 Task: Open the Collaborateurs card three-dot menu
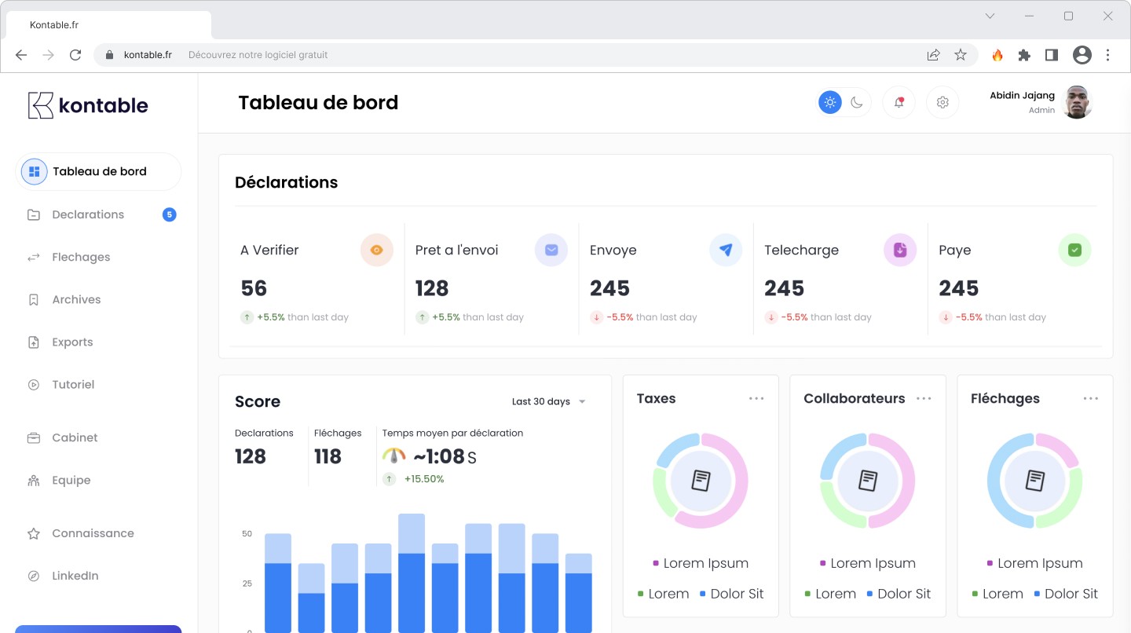point(924,399)
